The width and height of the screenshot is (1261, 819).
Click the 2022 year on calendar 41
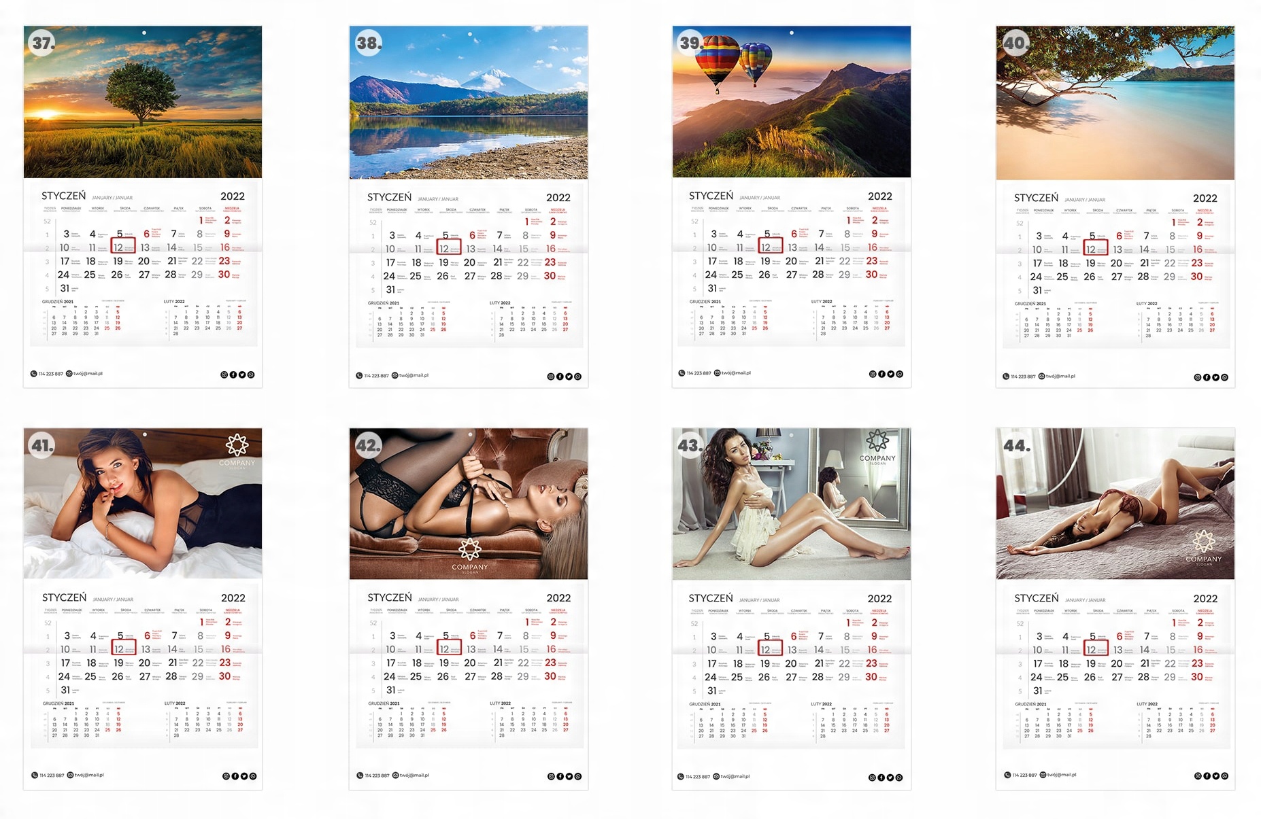click(x=233, y=598)
